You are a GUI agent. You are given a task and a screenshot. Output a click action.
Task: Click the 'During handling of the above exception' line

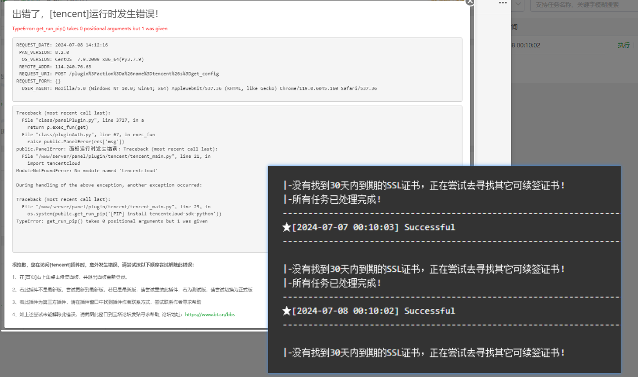tap(109, 185)
